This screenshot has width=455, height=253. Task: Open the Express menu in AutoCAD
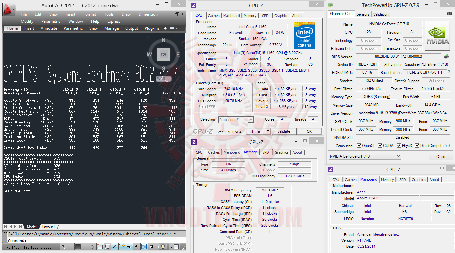[114, 21]
